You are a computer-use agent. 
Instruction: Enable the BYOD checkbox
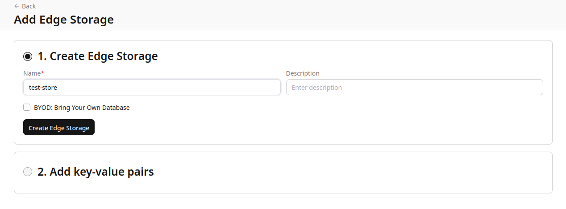pyautogui.click(x=27, y=108)
